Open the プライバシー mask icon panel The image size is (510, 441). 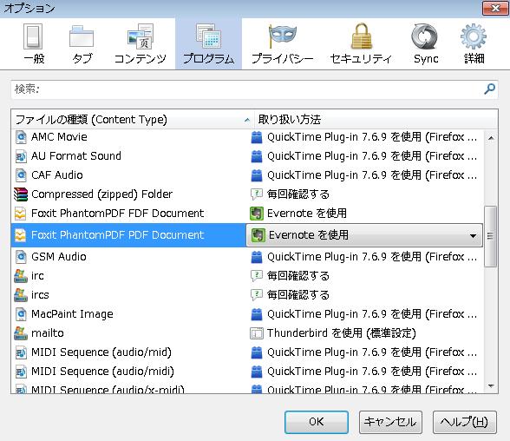tap(283, 43)
